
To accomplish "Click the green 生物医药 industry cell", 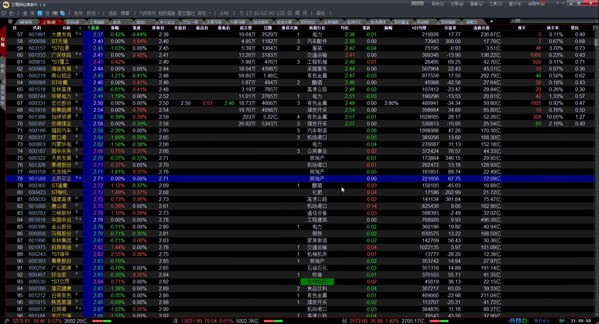I will (x=317, y=282).
